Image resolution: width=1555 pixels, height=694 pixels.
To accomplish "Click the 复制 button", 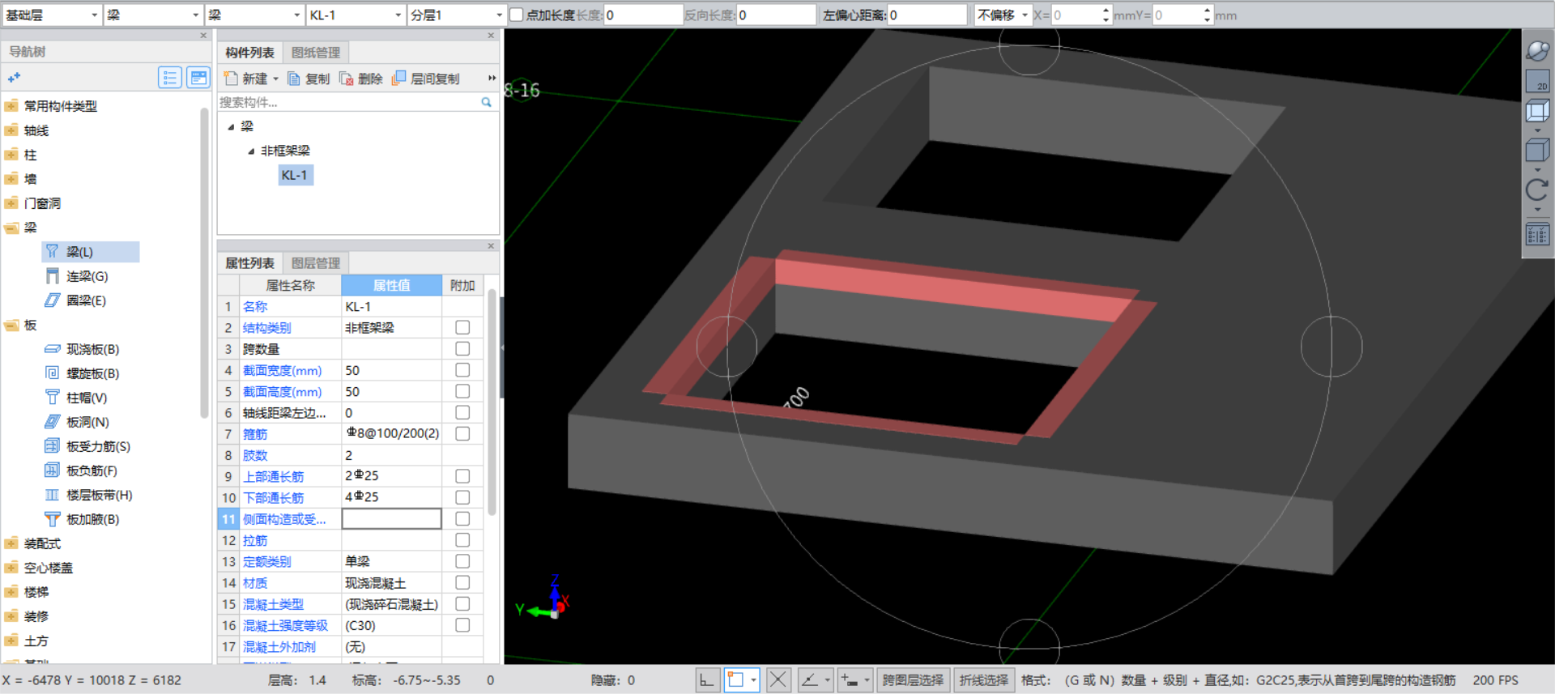I will point(309,79).
